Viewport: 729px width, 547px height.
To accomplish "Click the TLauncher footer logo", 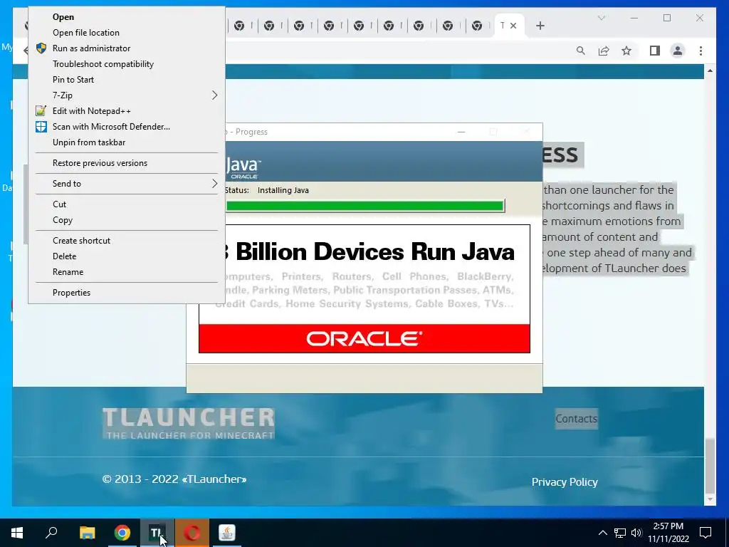I will click(x=189, y=423).
